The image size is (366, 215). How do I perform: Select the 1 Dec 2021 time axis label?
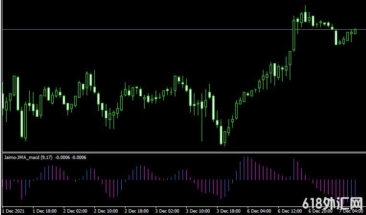click(x=13, y=211)
